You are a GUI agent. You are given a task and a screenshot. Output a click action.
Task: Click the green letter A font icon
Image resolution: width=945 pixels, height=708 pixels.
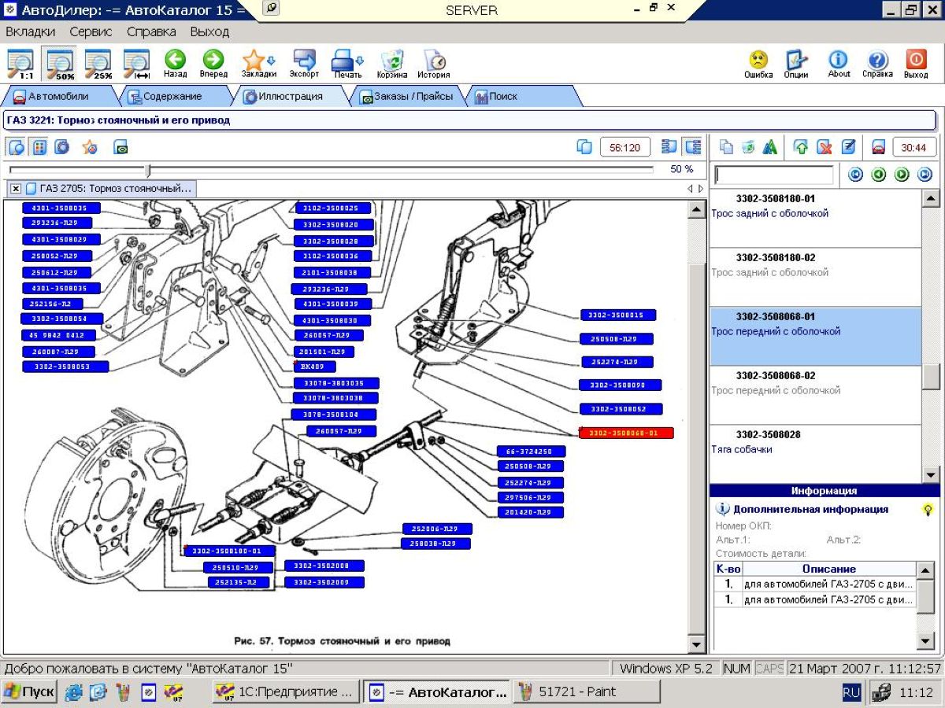tap(770, 147)
